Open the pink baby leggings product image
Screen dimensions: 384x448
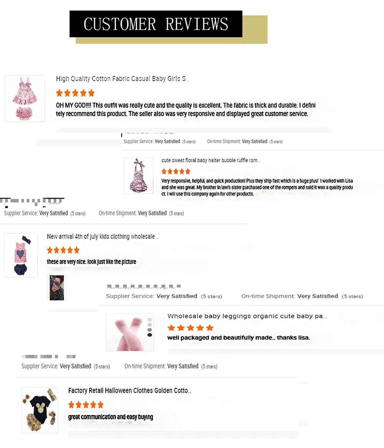click(130, 332)
